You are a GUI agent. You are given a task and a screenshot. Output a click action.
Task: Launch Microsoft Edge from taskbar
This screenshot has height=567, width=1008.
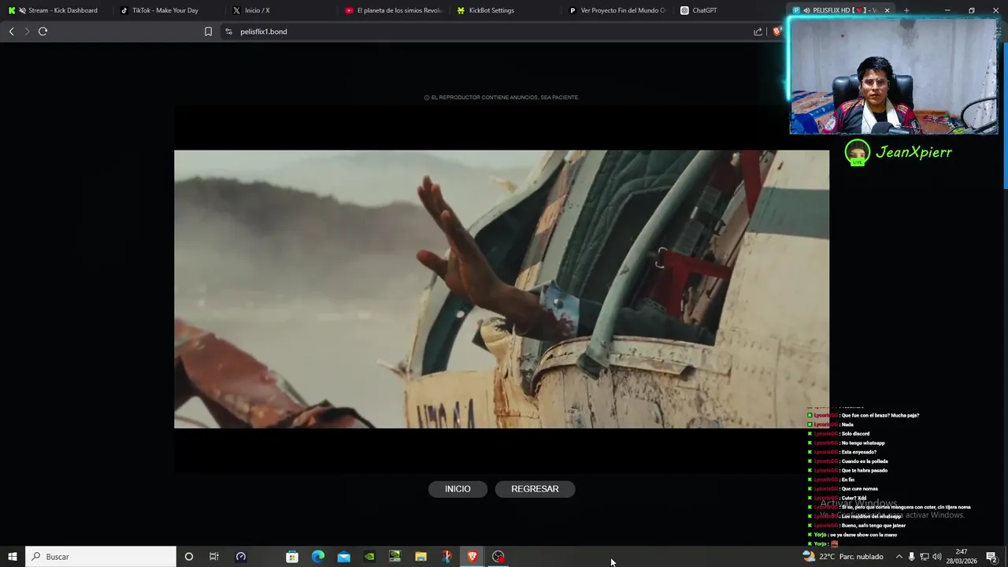[x=318, y=557]
